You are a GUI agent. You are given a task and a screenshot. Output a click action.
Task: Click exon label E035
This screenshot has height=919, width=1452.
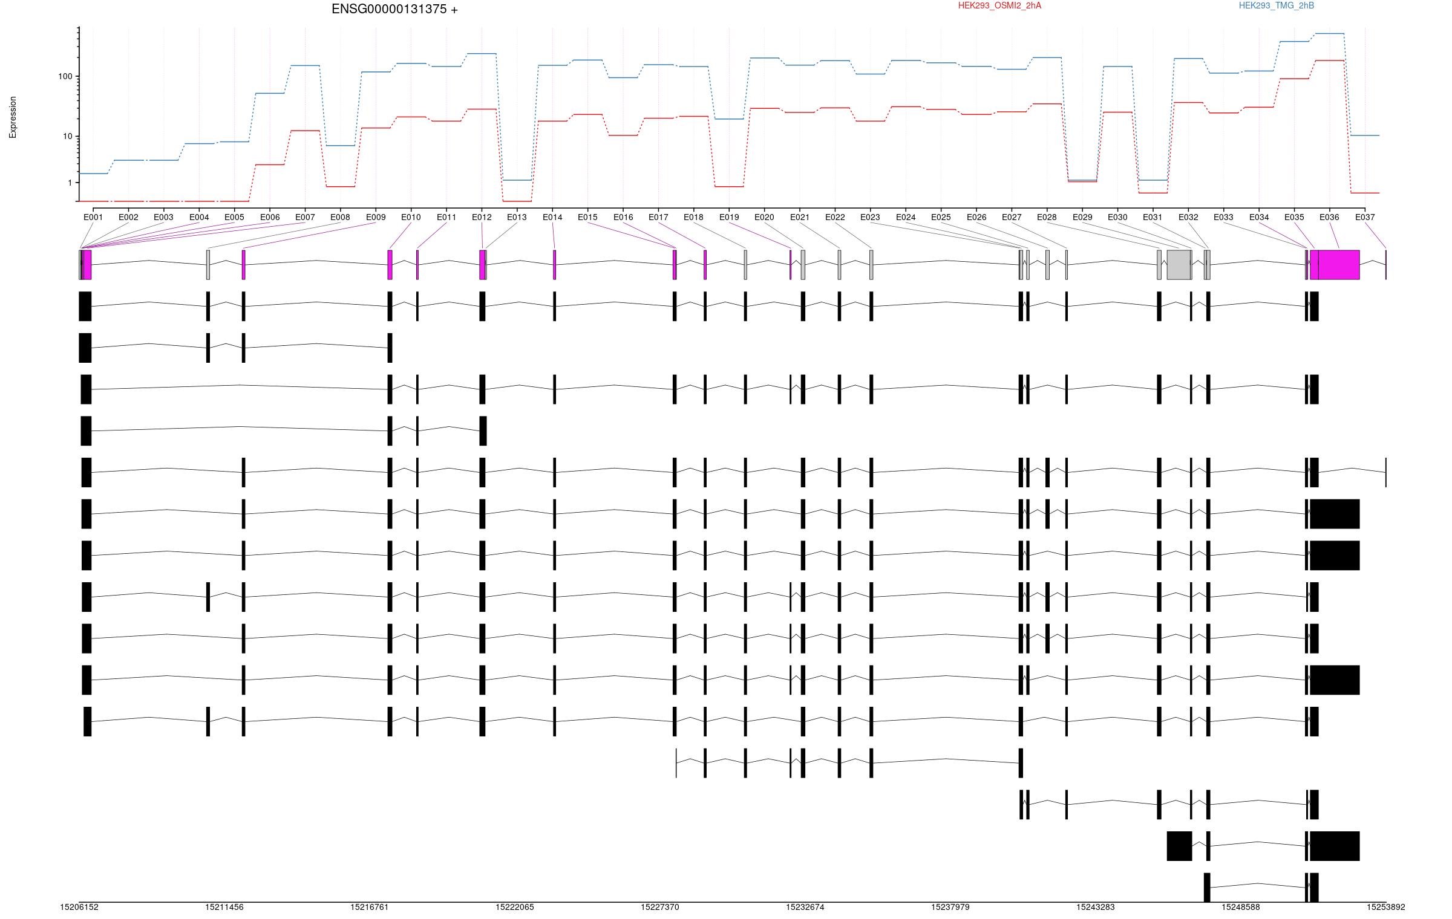click(x=1294, y=217)
